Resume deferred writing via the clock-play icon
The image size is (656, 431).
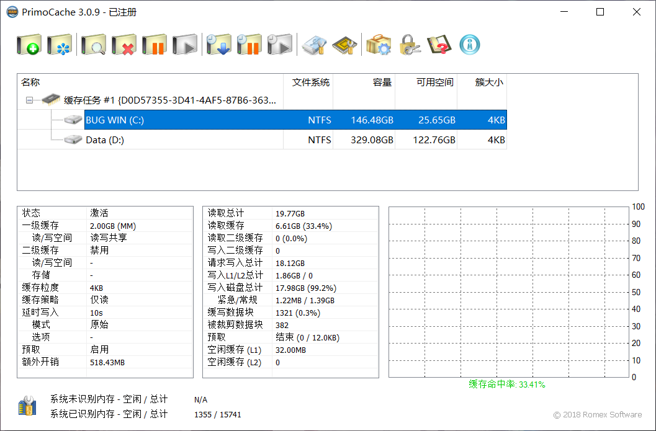point(281,45)
